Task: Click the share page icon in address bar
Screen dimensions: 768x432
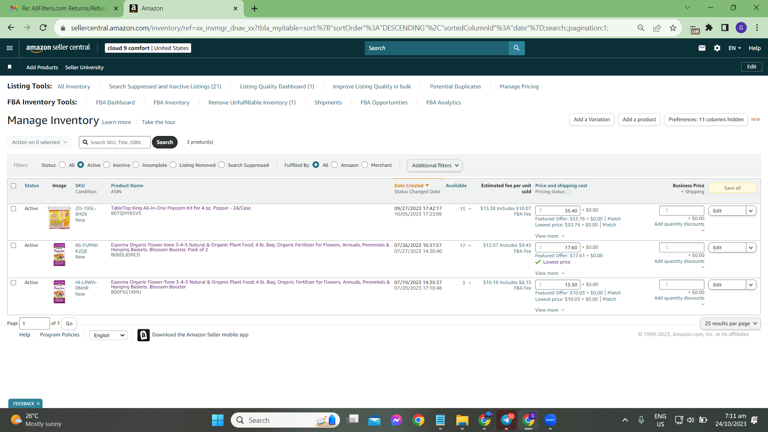Action: pos(657,28)
